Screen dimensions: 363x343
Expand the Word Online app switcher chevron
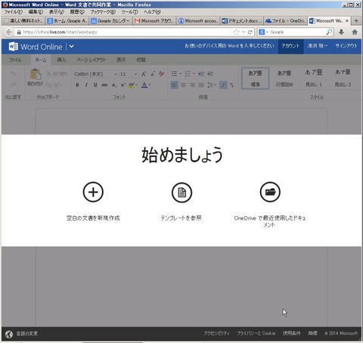pos(72,46)
